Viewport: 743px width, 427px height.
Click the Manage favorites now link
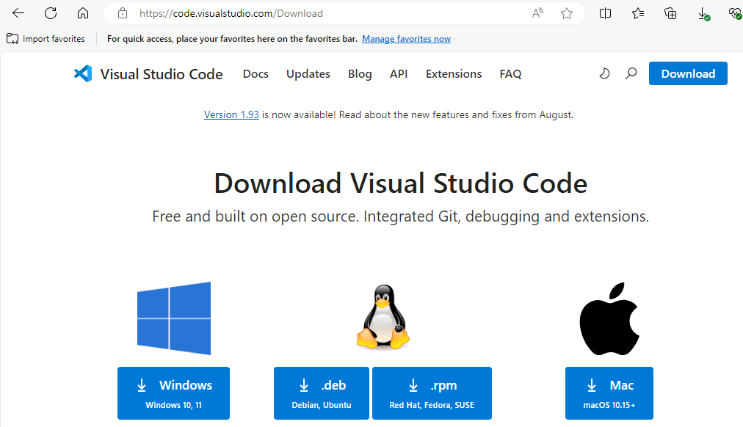(x=407, y=39)
